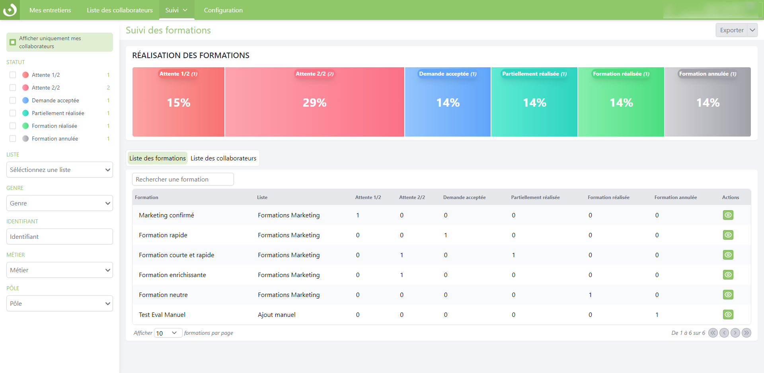Show details for Formation neutre row
This screenshot has height=373, width=764.
728,295
